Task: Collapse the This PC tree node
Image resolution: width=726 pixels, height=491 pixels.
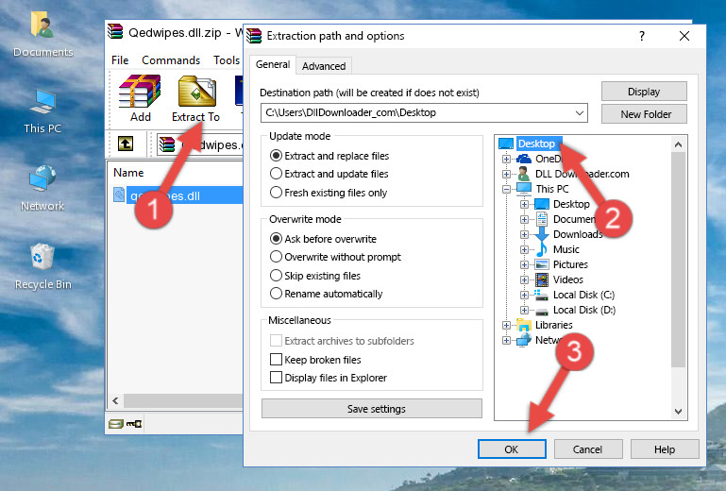Action: tap(506, 189)
